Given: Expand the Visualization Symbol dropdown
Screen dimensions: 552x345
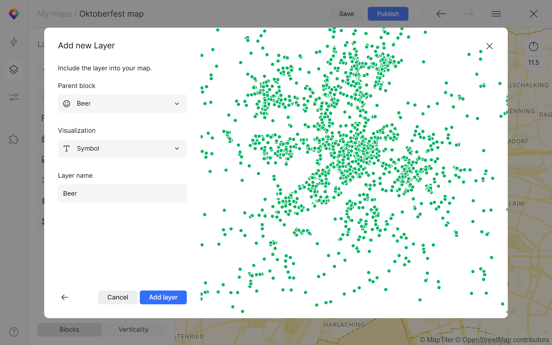Looking at the screenshot, I should tap(122, 149).
